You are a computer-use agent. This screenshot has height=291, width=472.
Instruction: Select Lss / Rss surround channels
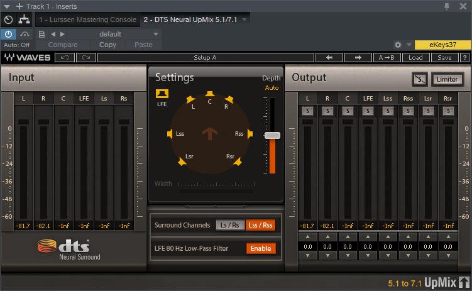(x=260, y=225)
